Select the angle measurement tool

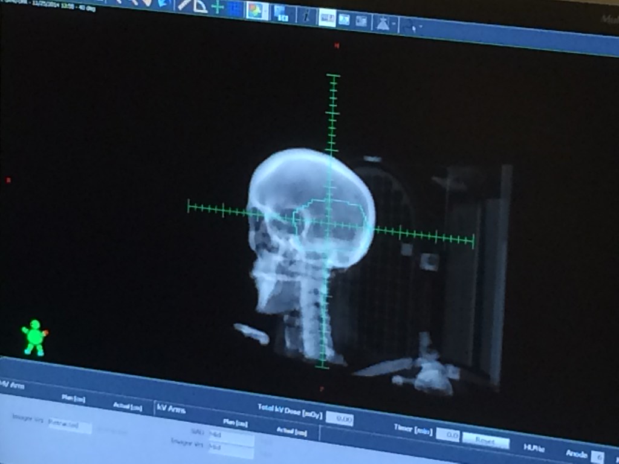click(x=199, y=6)
